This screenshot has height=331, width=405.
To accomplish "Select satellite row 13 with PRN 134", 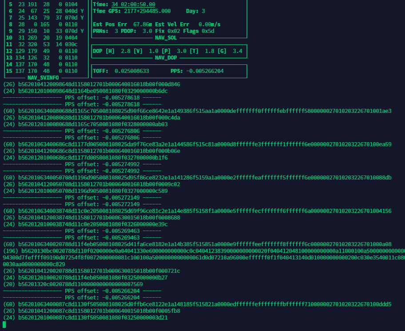I will [42, 58].
